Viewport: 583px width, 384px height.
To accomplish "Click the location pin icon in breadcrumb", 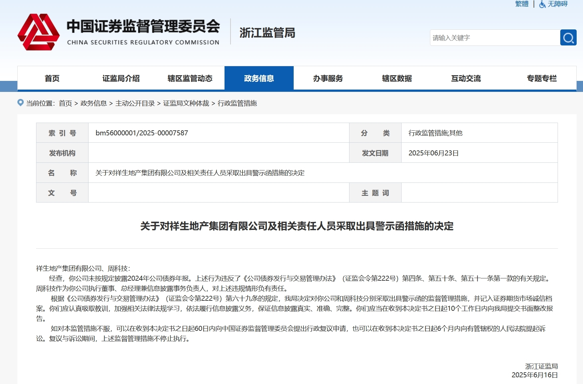I will (20, 103).
